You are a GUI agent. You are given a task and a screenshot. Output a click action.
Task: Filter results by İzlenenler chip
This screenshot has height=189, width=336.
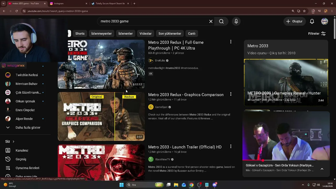coord(125,34)
